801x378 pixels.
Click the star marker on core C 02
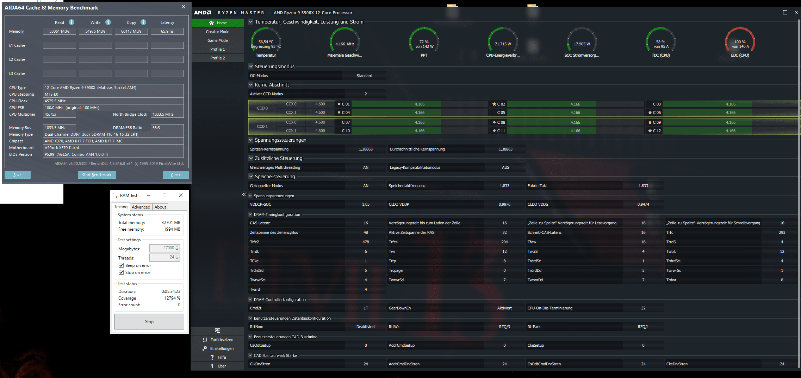click(x=494, y=104)
